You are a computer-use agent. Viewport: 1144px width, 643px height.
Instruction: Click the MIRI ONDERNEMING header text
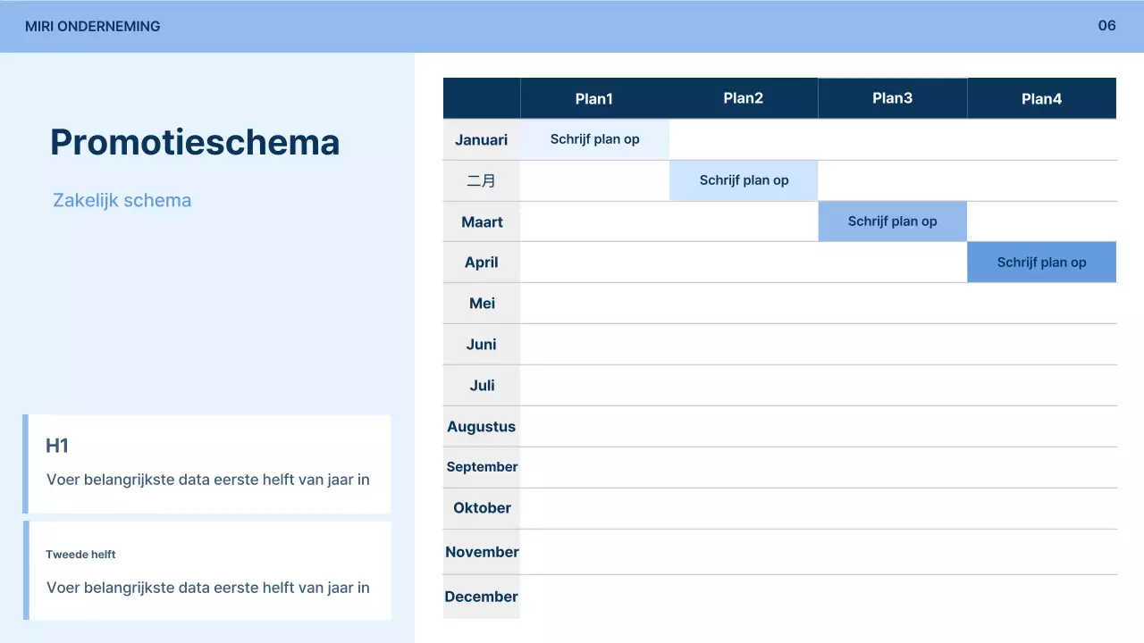point(93,27)
